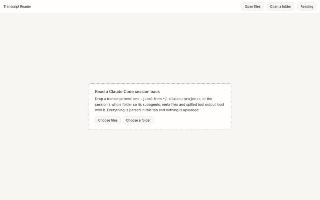Choose files in the drop zone card
Screen dimensions: 320x200
coord(108,120)
